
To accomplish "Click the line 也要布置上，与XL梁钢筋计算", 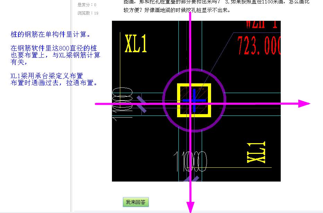I will coord(55,55).
